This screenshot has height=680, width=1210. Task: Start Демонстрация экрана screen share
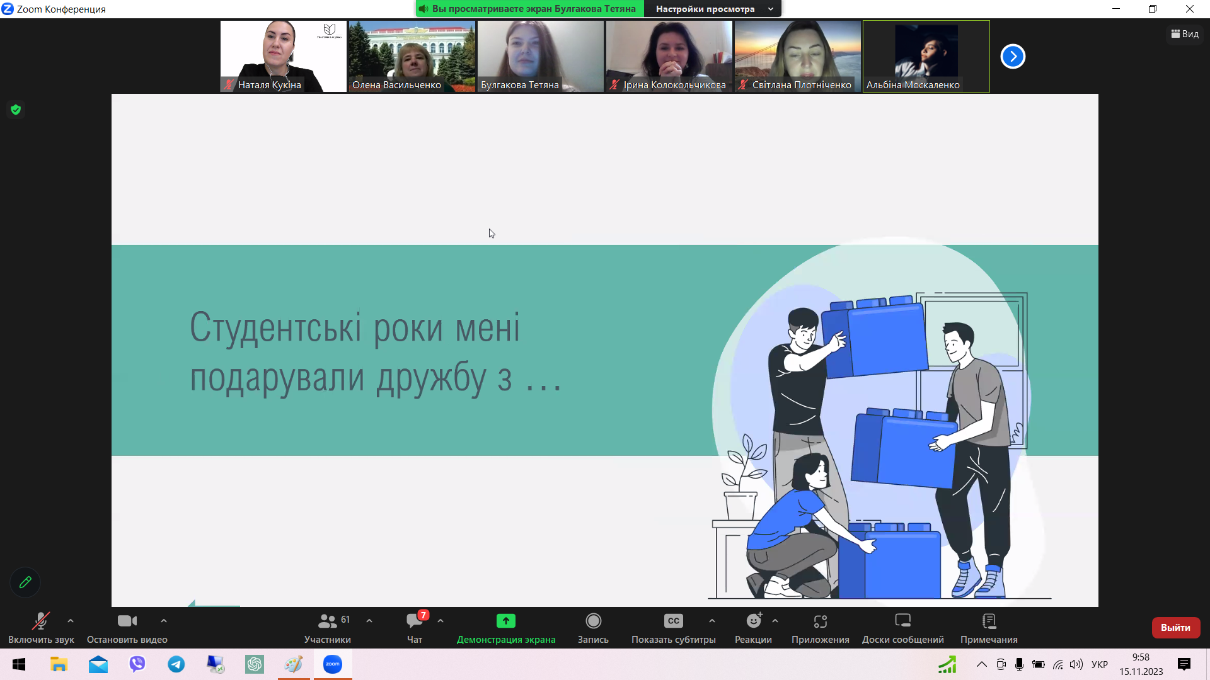click(x=505, y=621)
